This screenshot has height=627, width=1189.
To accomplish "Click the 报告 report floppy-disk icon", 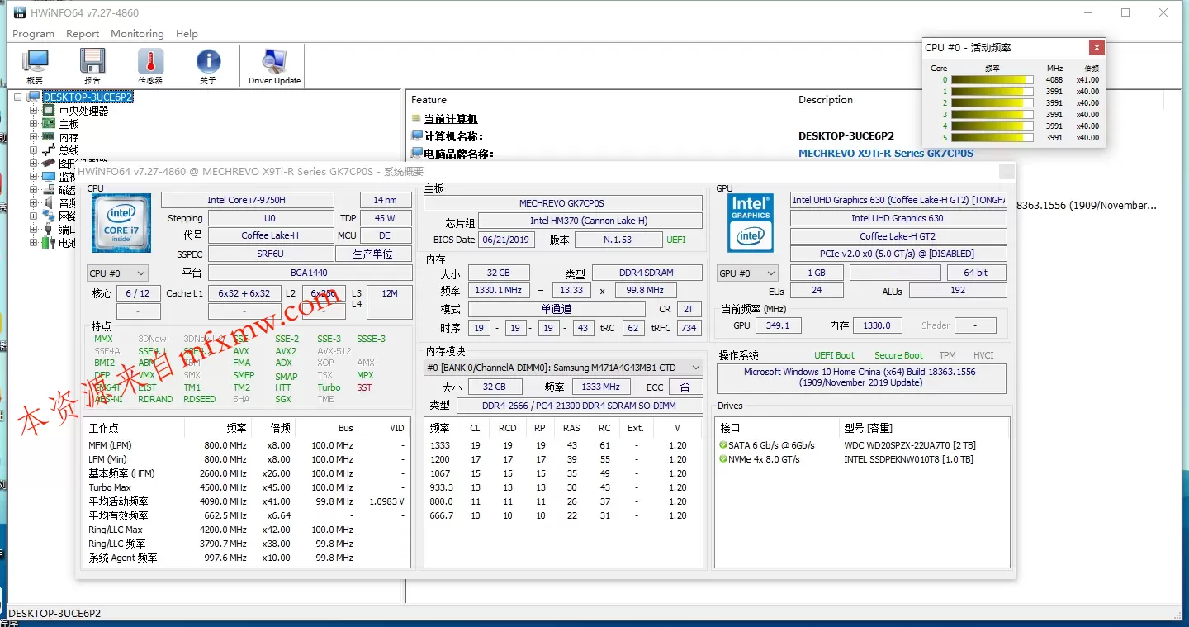I will [x=92, y=62].
